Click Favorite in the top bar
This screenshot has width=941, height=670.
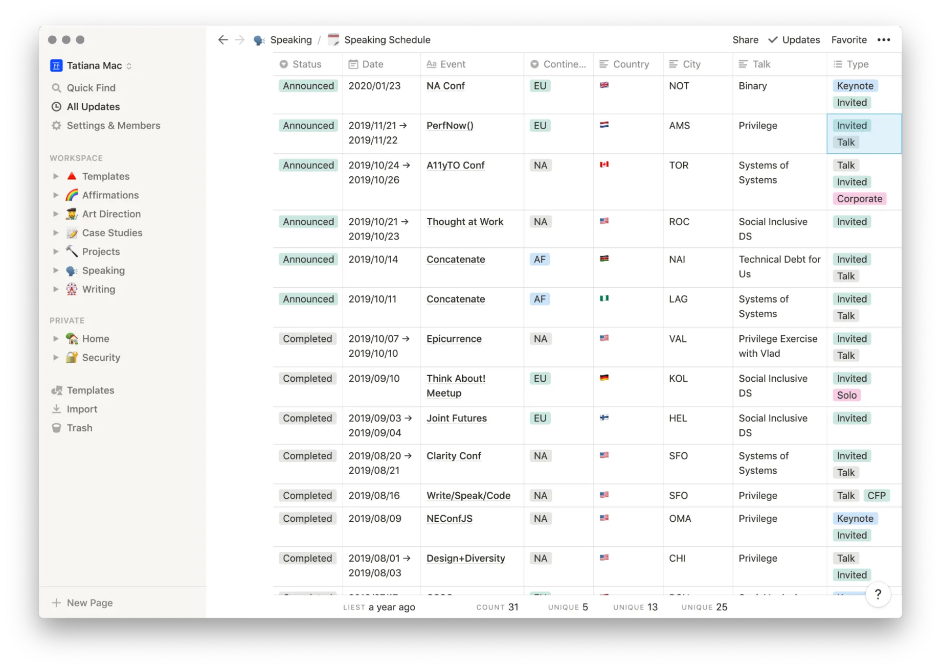coord(849,40)
